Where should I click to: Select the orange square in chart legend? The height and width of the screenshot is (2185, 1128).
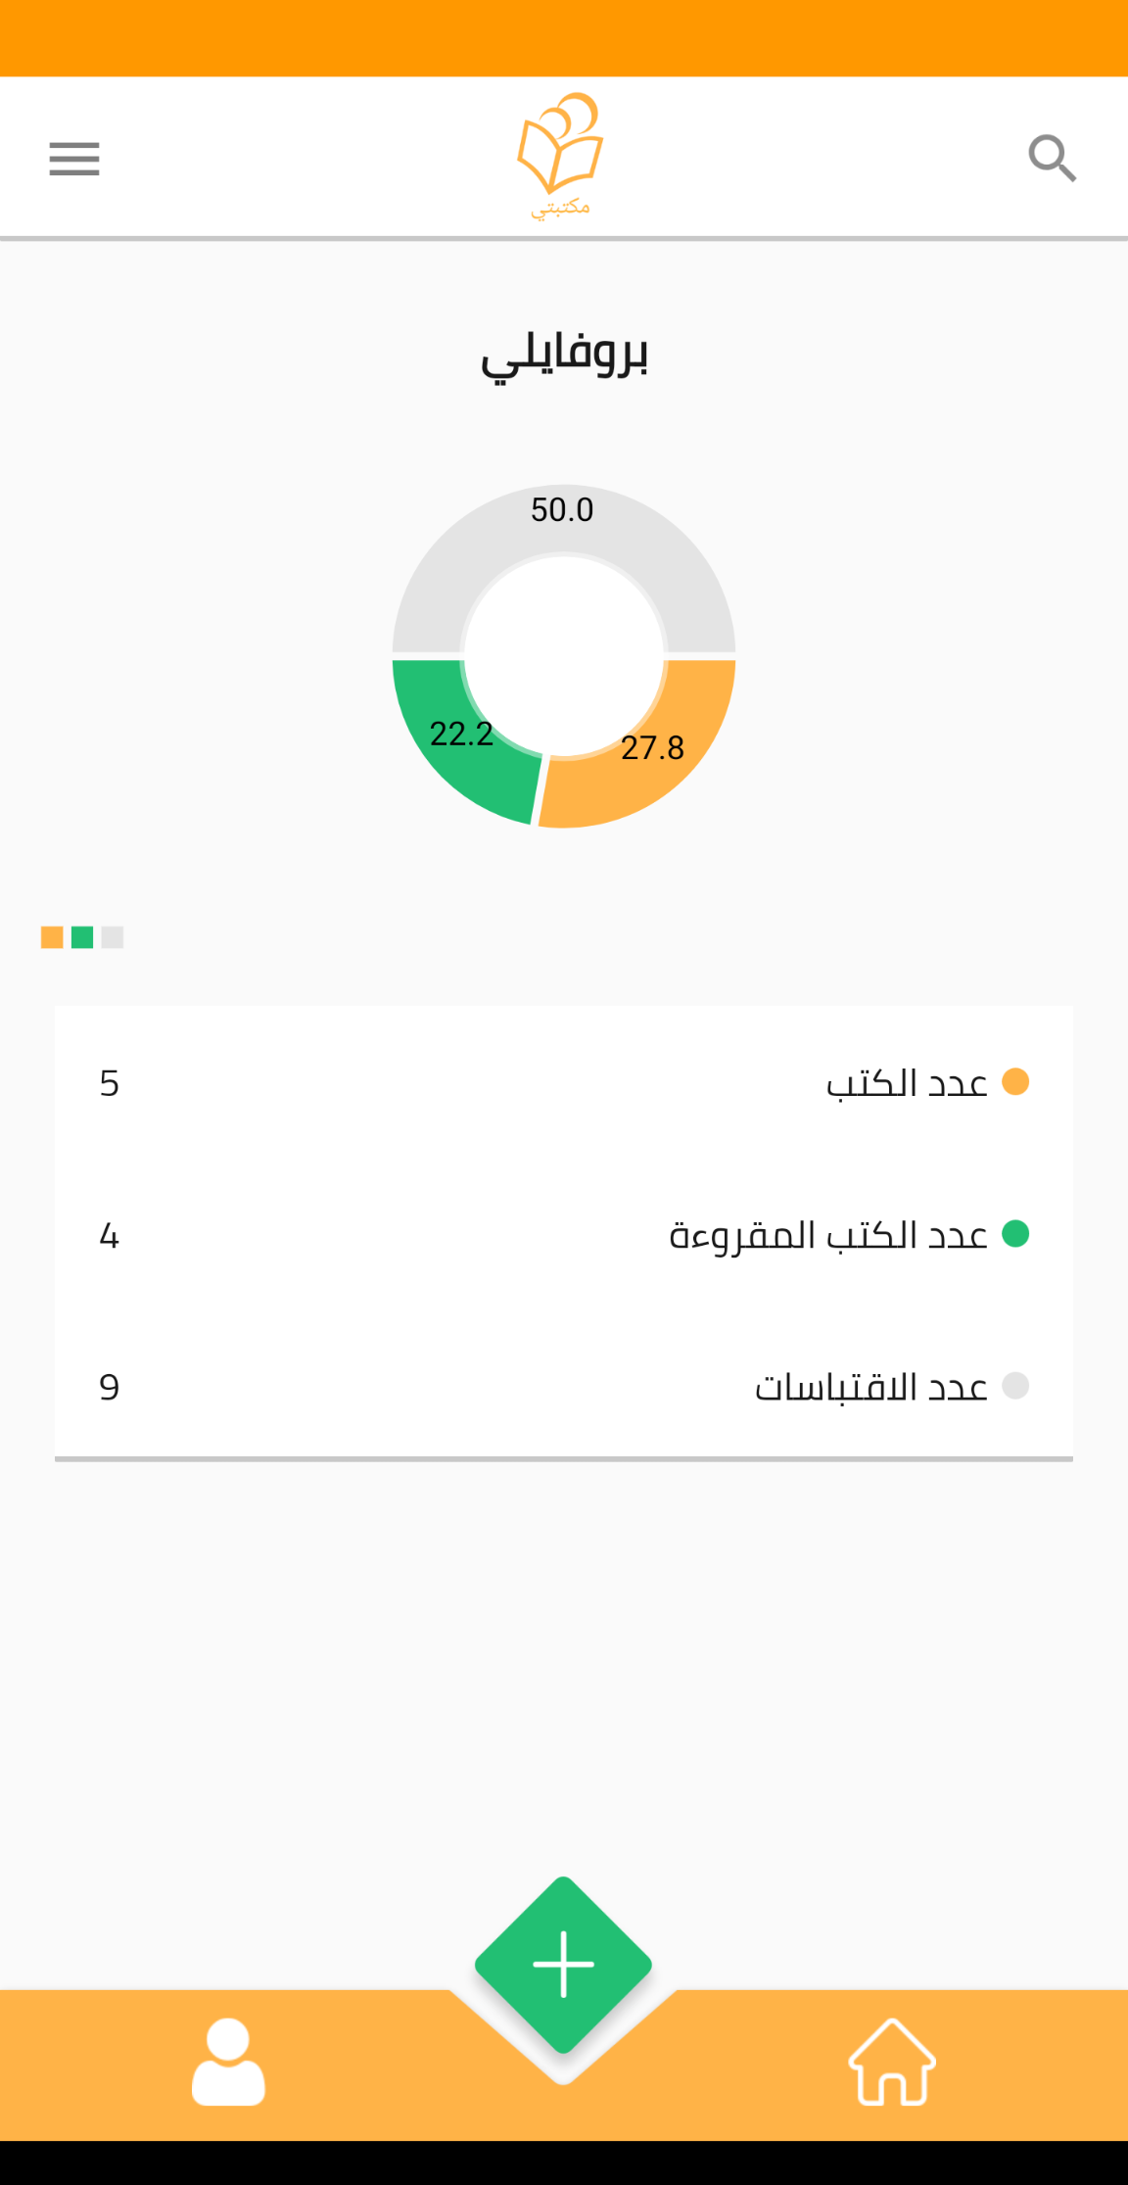tap(52, 937)
